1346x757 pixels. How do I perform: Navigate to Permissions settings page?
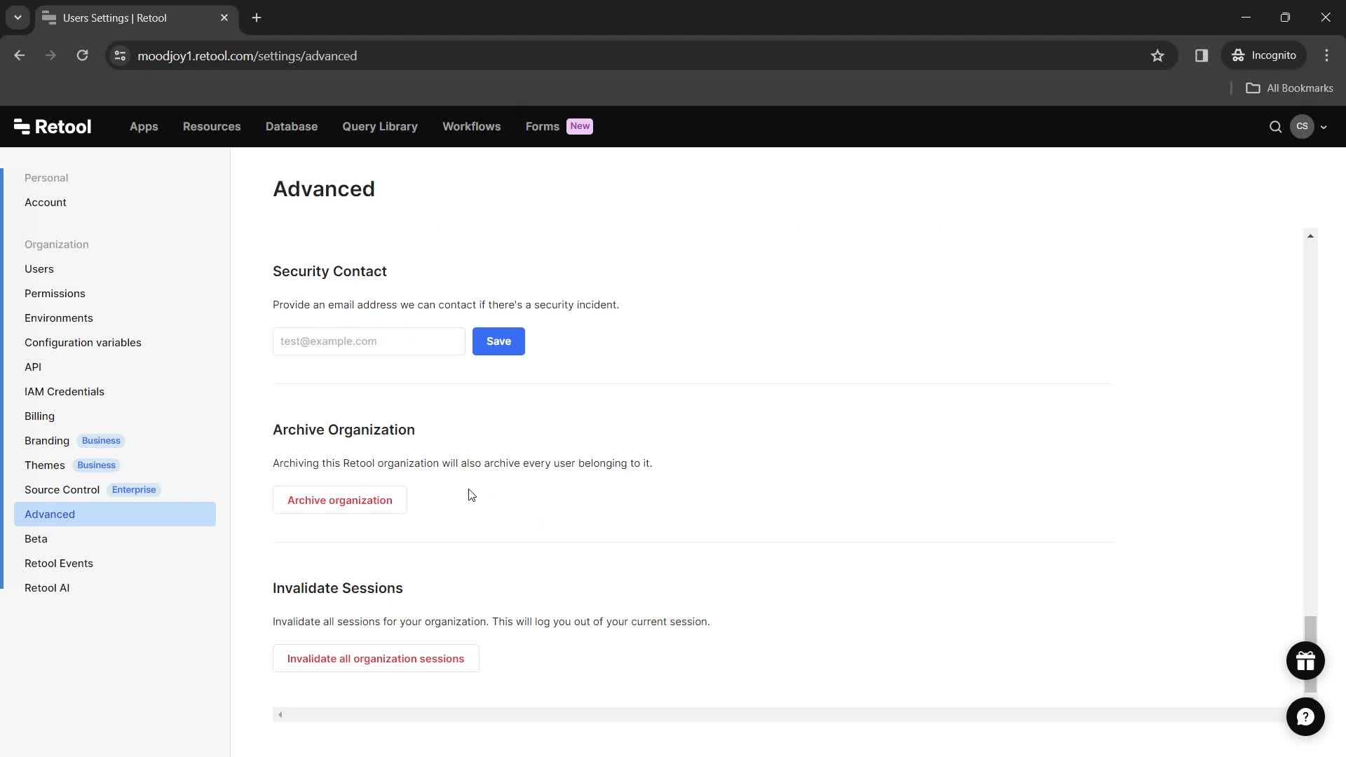pyautogui.click(x=55, y=294)
